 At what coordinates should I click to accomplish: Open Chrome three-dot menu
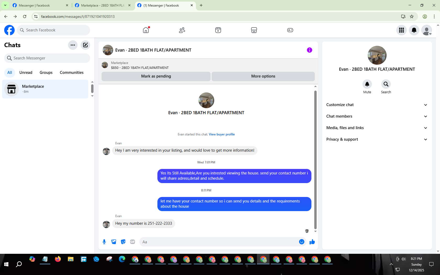click(x=434, y=16)
